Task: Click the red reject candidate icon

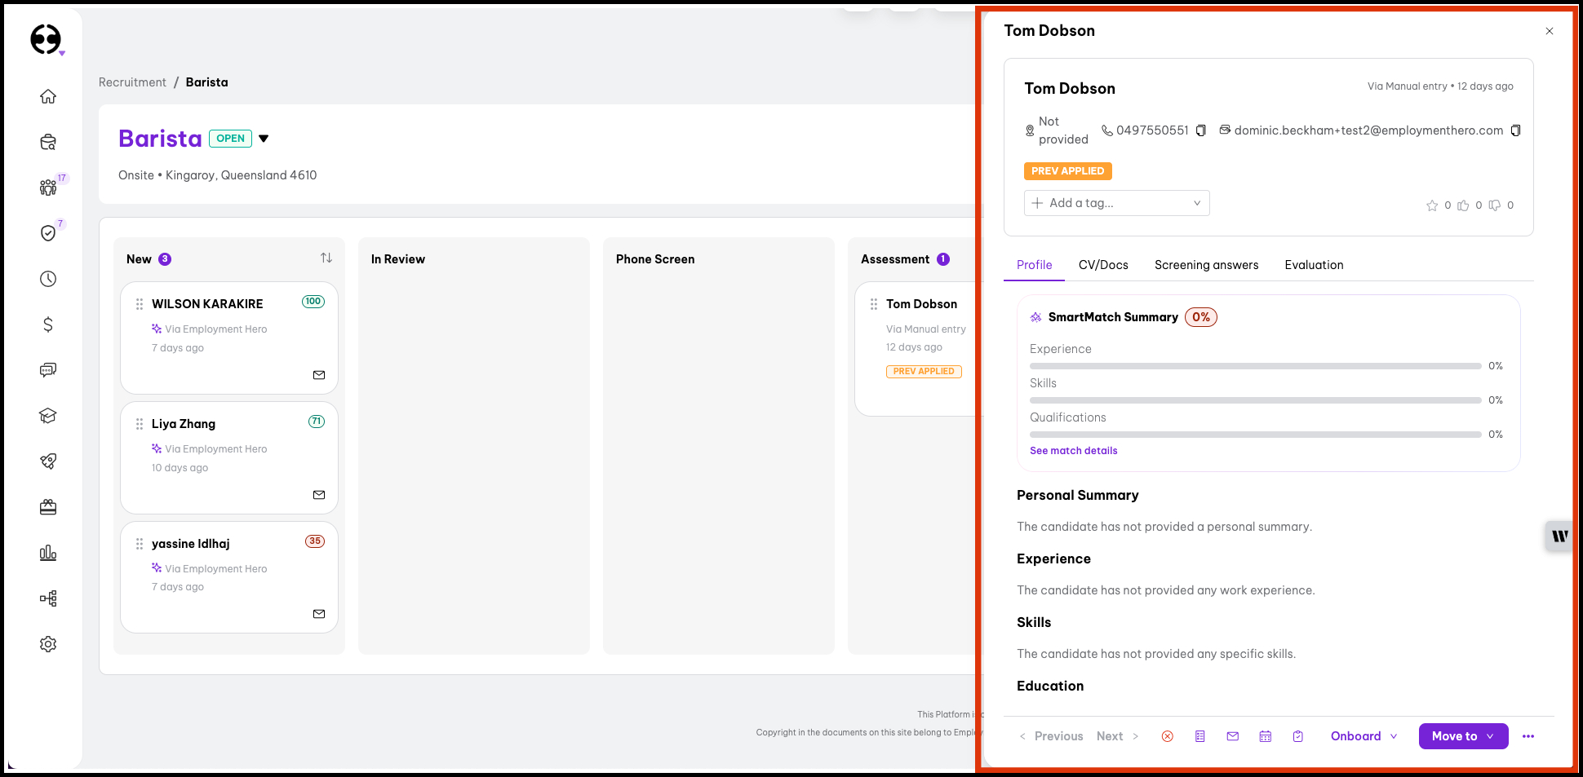Action: tap(1167, 736)
